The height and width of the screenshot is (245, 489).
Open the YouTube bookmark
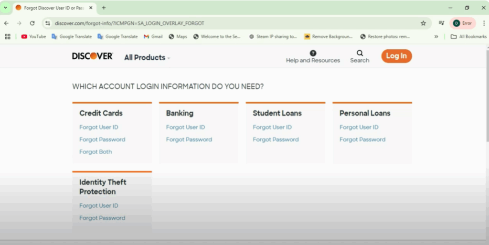(33, 36)
